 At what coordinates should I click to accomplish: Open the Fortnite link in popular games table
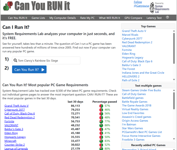(9, 122)
